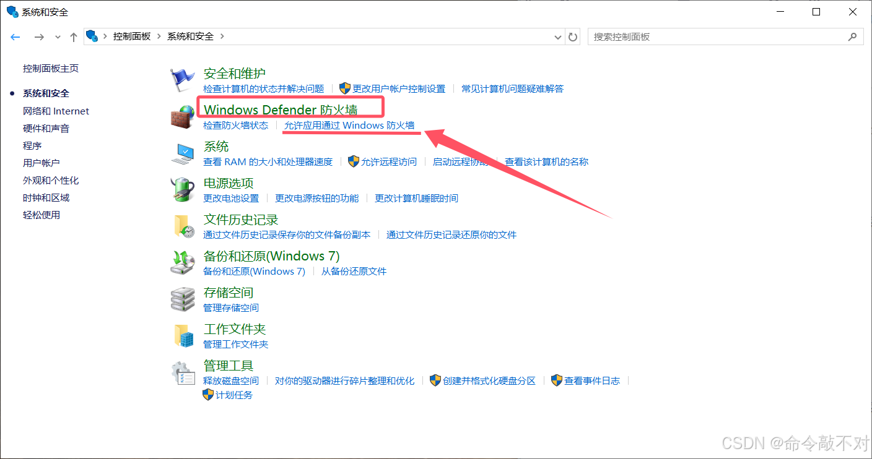872x459 pixels.
Task: Click 更改电源按钮的功能 link
Action: [x=317, y=198]
